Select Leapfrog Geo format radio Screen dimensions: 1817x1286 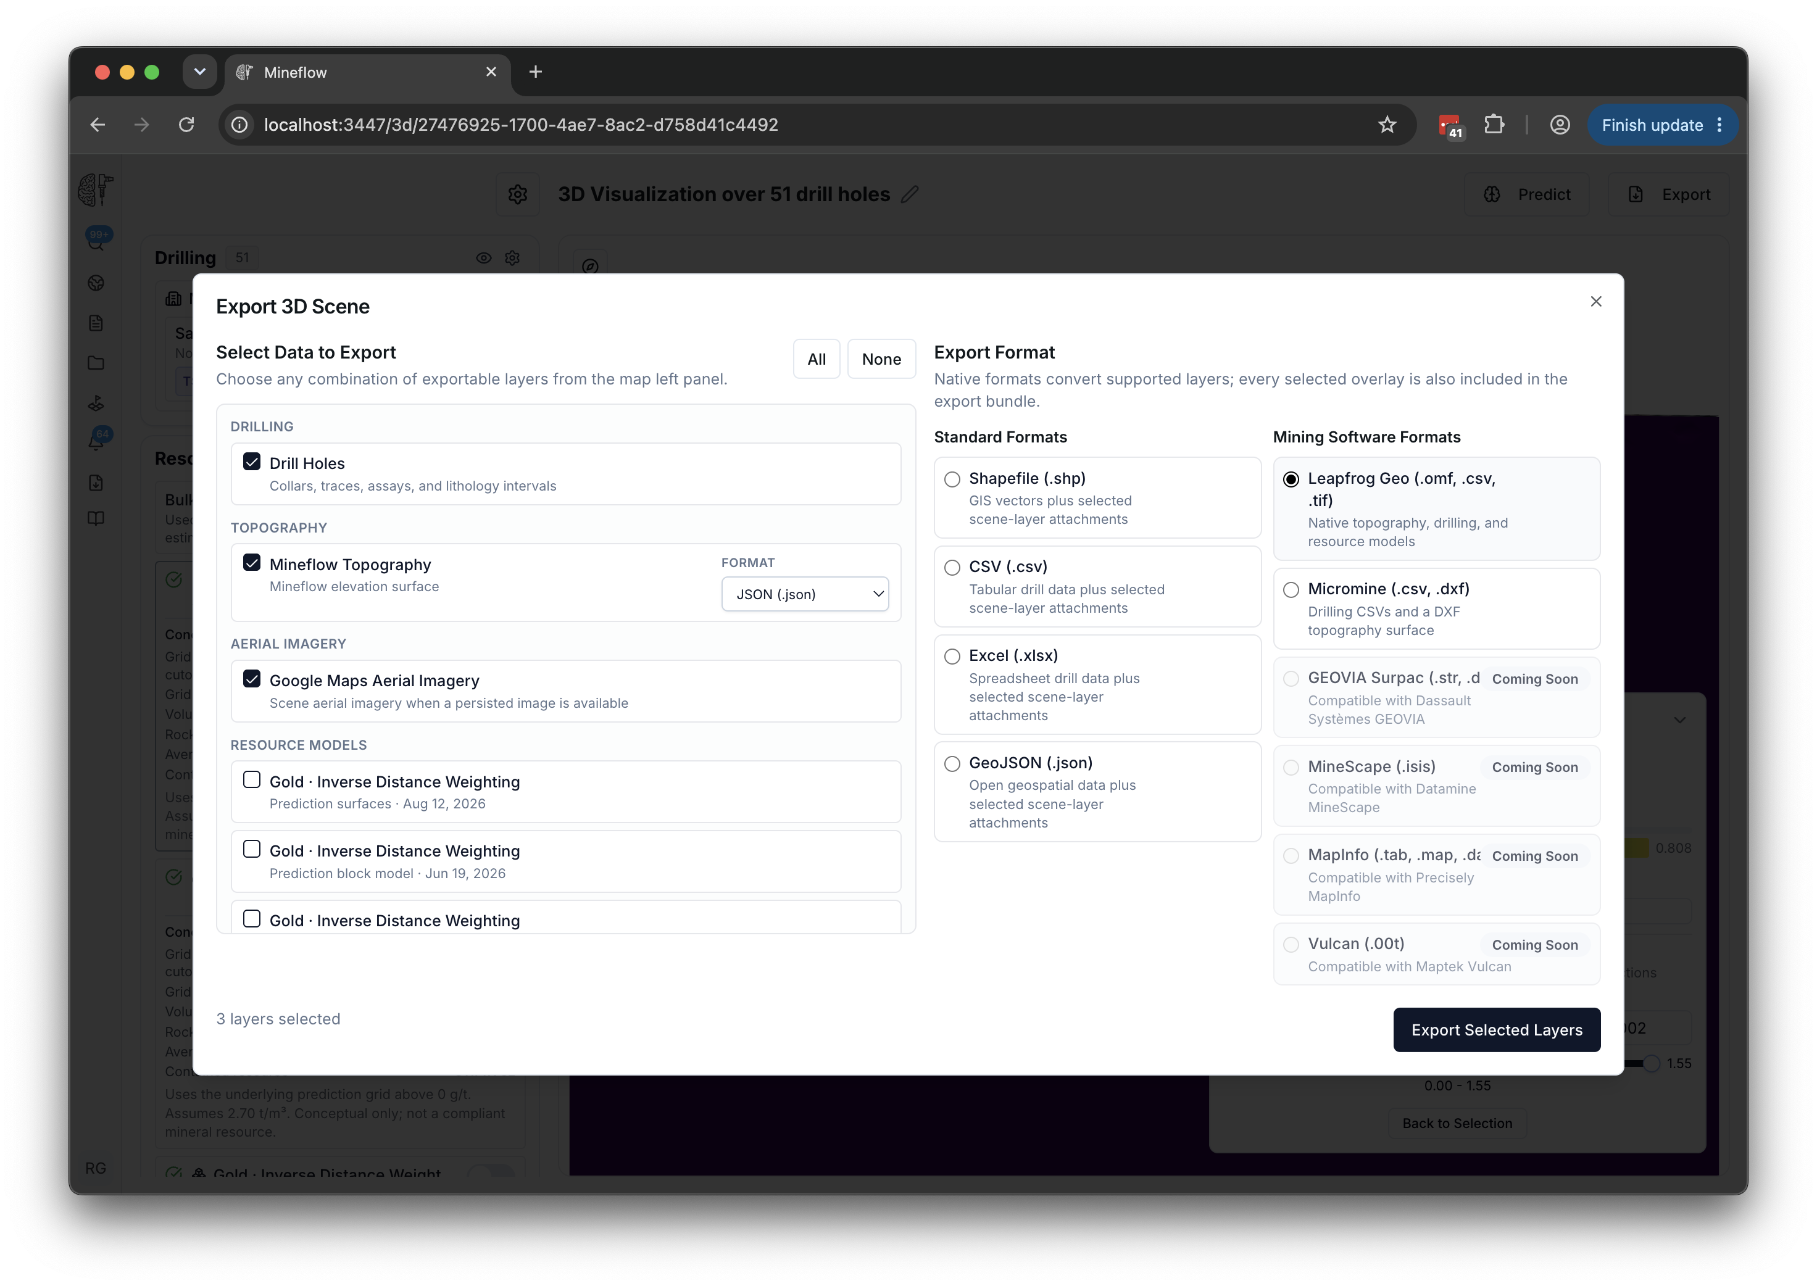click(1291, 479)
